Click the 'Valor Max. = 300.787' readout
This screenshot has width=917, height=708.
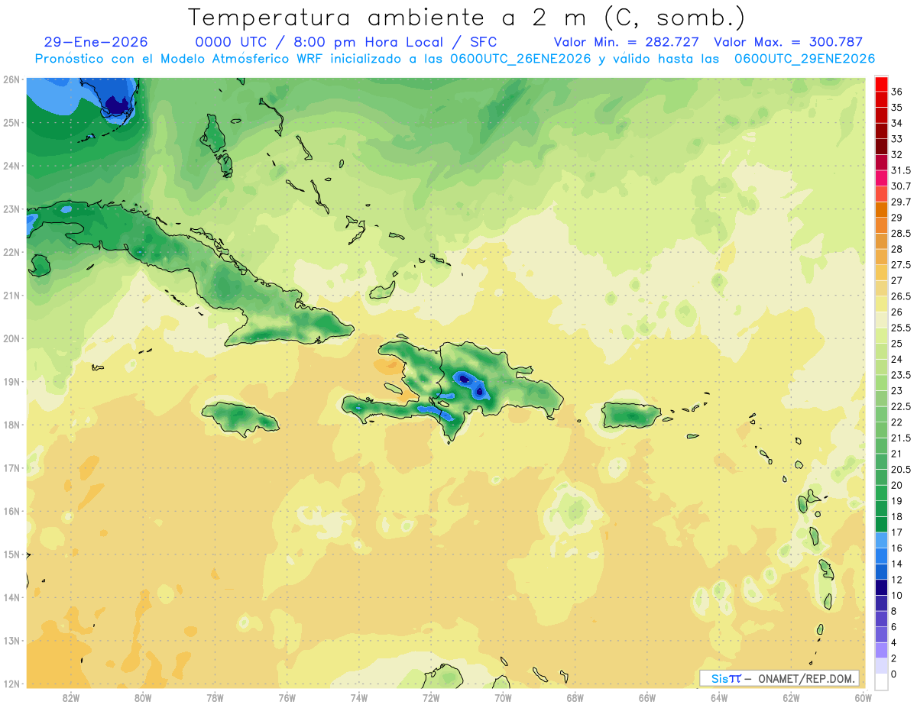pos(788,42)
